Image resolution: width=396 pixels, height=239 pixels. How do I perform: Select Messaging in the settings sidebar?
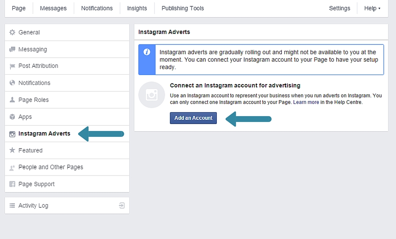(x=67, y=49)
